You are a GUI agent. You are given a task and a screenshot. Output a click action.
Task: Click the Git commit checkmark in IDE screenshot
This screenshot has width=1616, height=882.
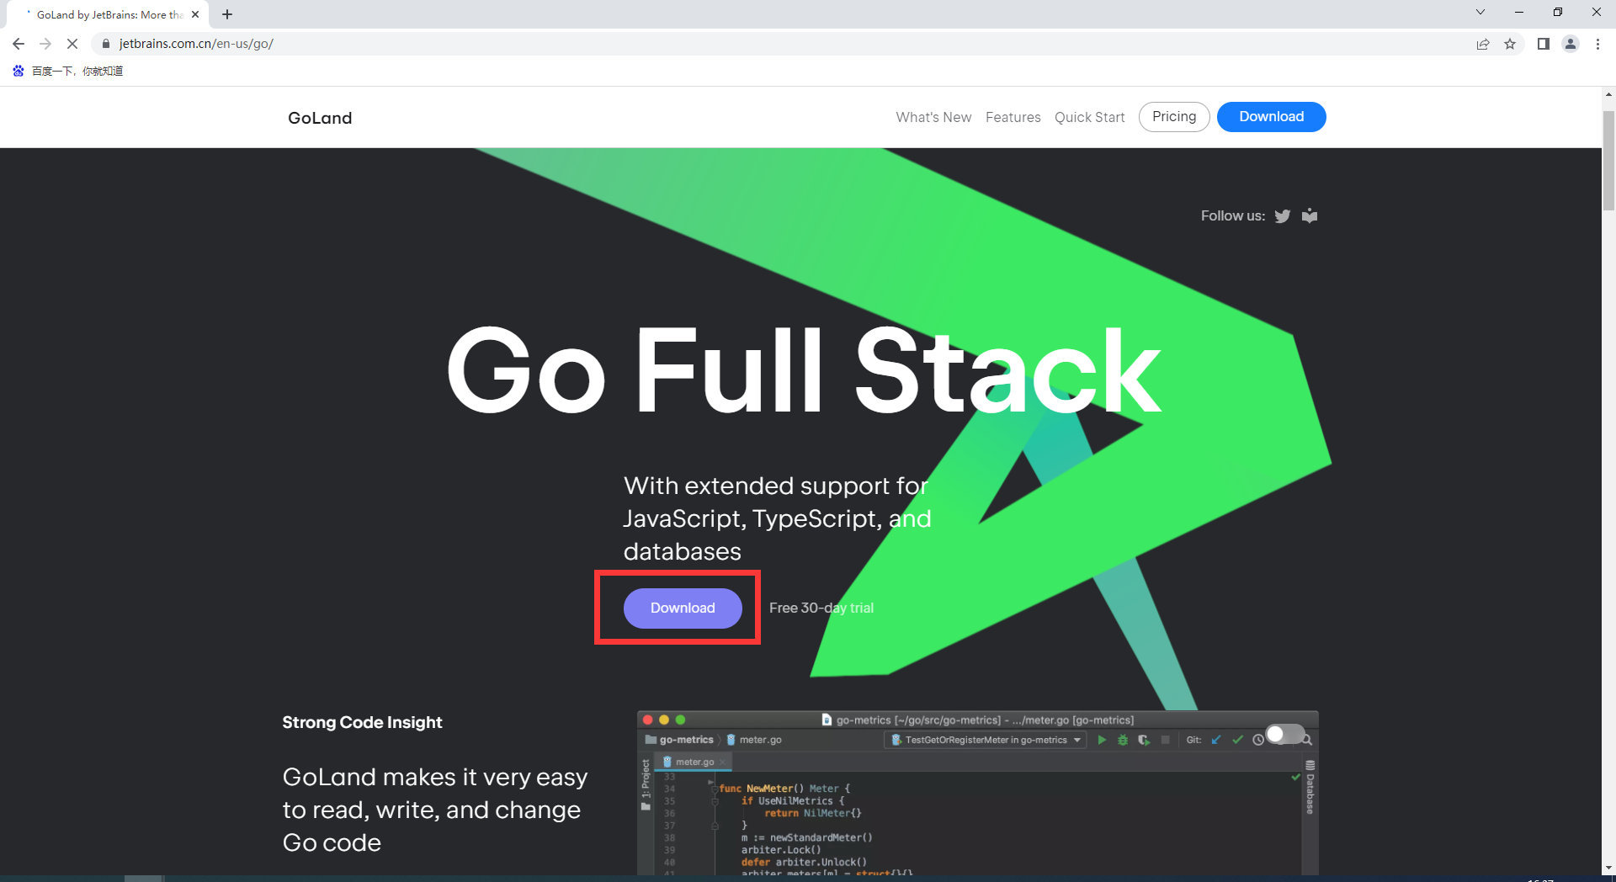(x=1237, y=740)
